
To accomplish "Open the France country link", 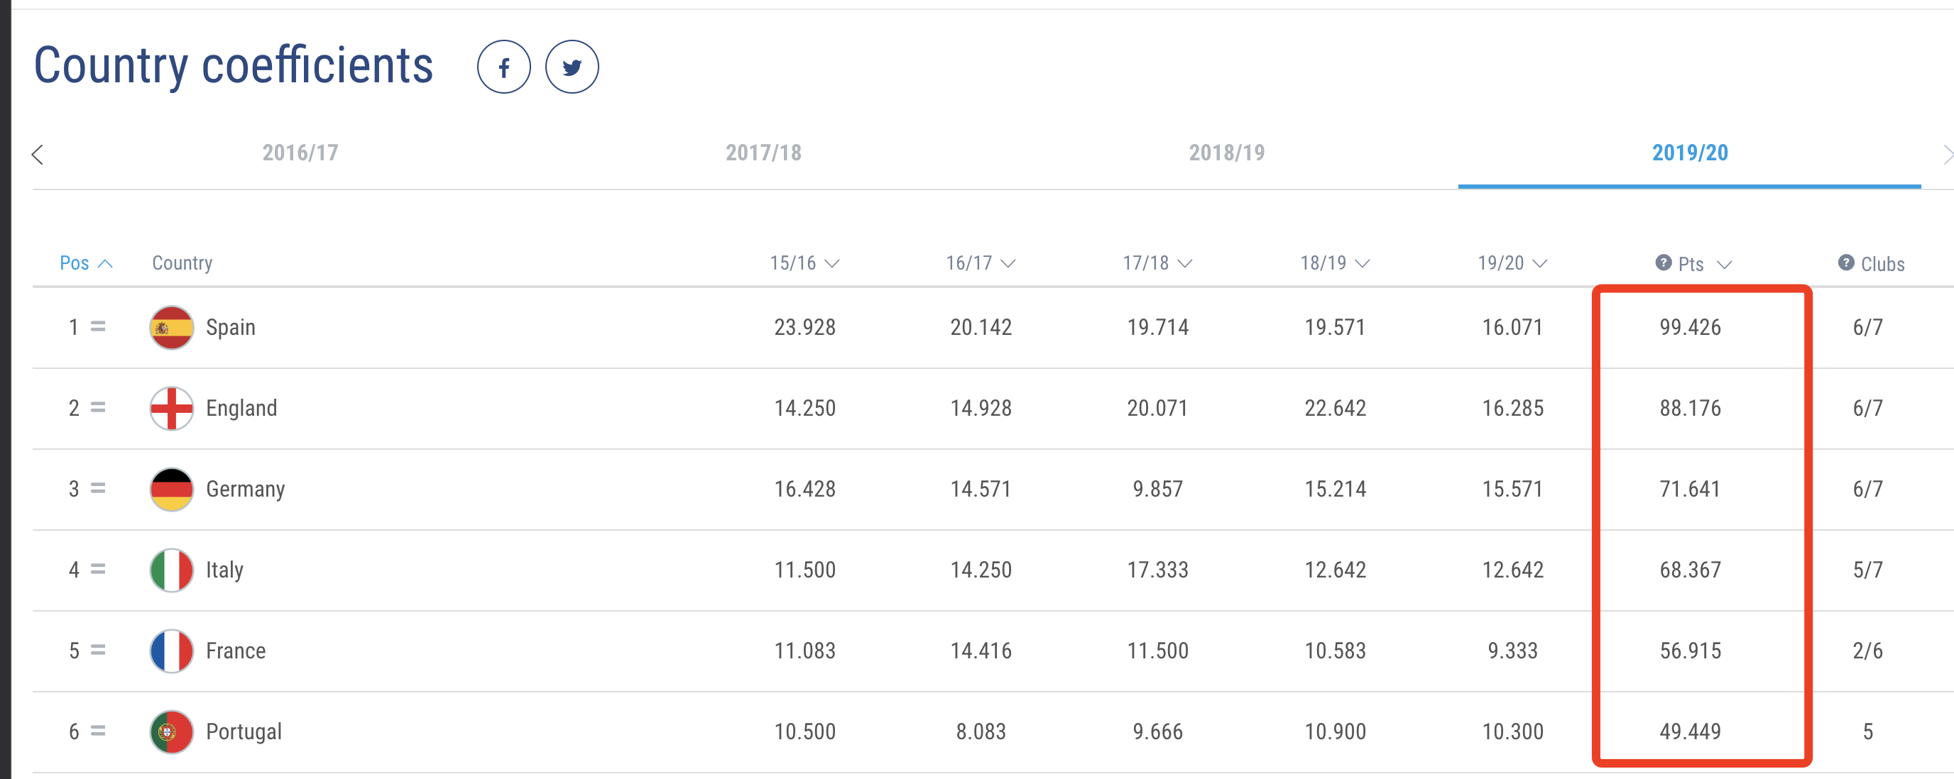I will [236, 651].
